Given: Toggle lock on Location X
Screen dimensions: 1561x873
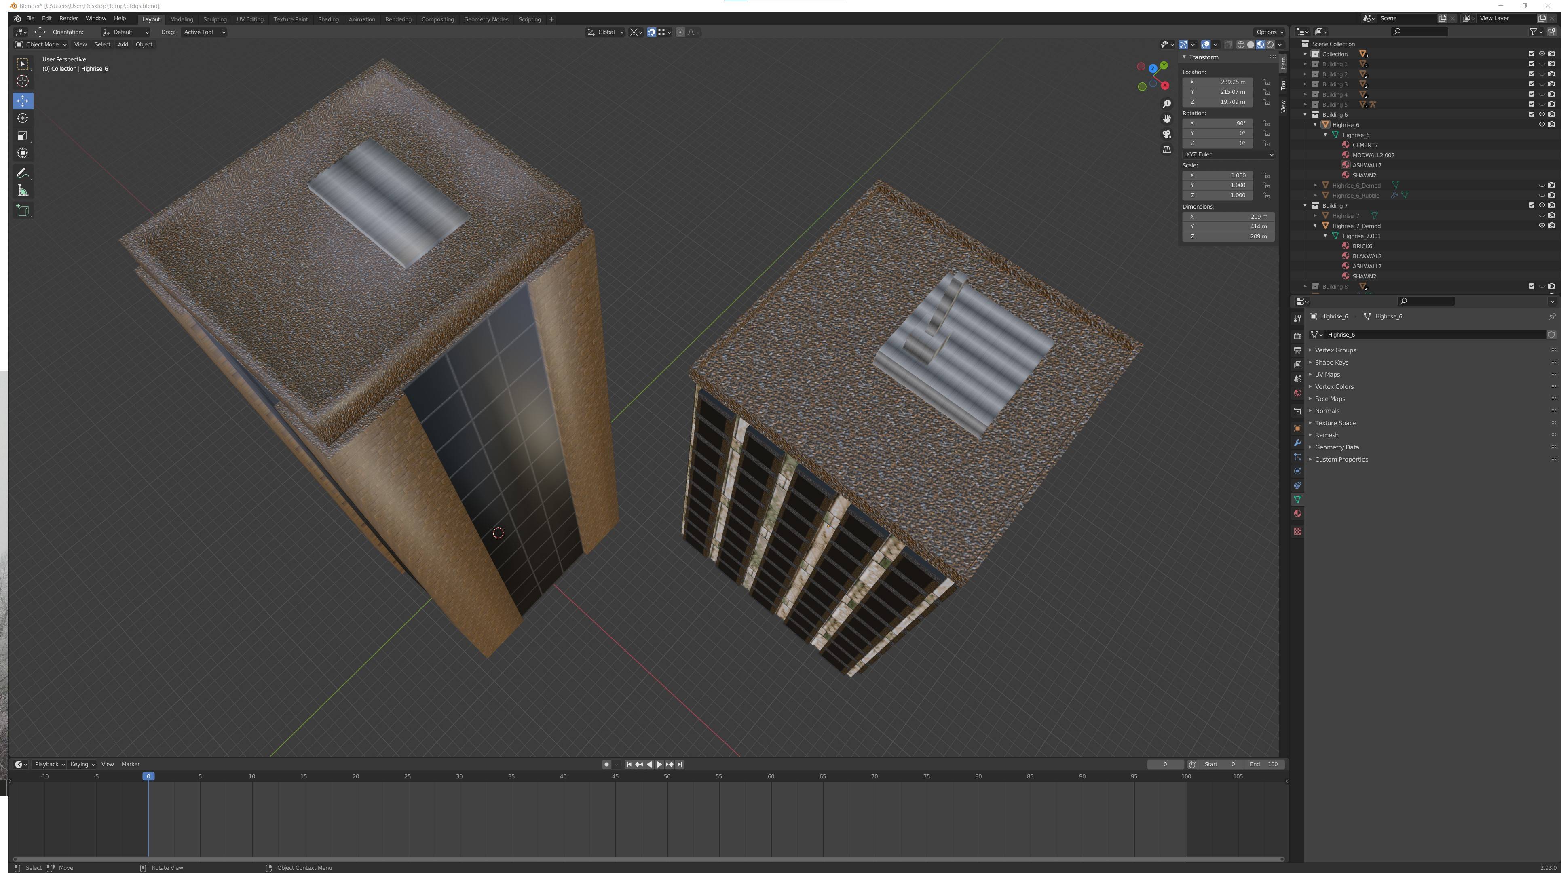Looking at the screenshot, I should [1267, 82].
